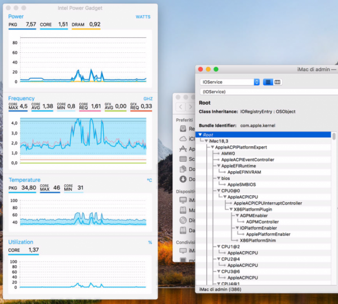Open the Documents sidebar item in Finder
338x304 pixels.
pyautogui.click(x=187, y=169)
